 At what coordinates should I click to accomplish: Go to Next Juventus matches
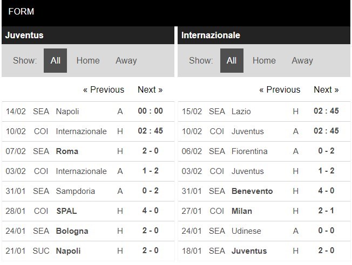[150, 90]
